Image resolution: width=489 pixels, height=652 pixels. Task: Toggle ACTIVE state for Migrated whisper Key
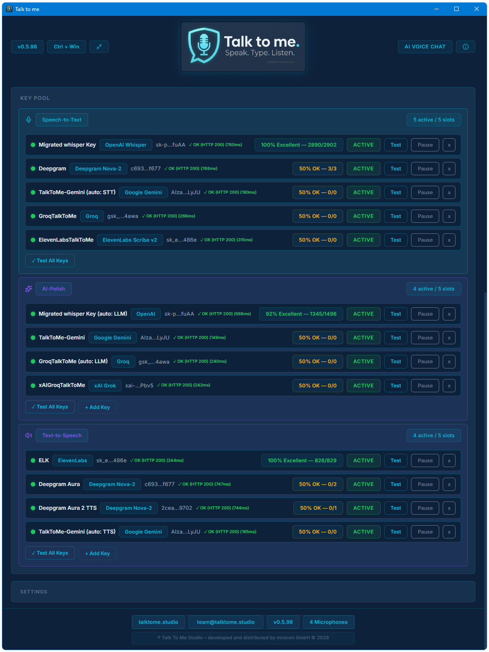pyautogui.click(x=363, y=145)
